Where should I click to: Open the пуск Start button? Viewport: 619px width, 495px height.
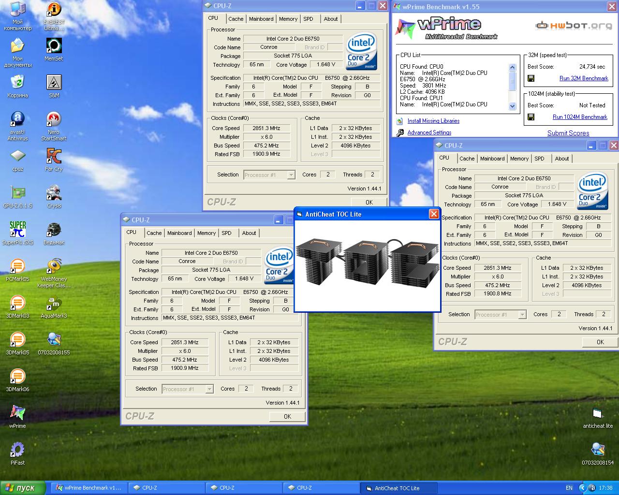click(x=23, y=488)
